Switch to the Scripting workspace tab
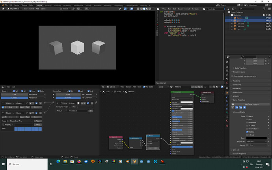The image size is (272, 170). (x=143, y=6)
